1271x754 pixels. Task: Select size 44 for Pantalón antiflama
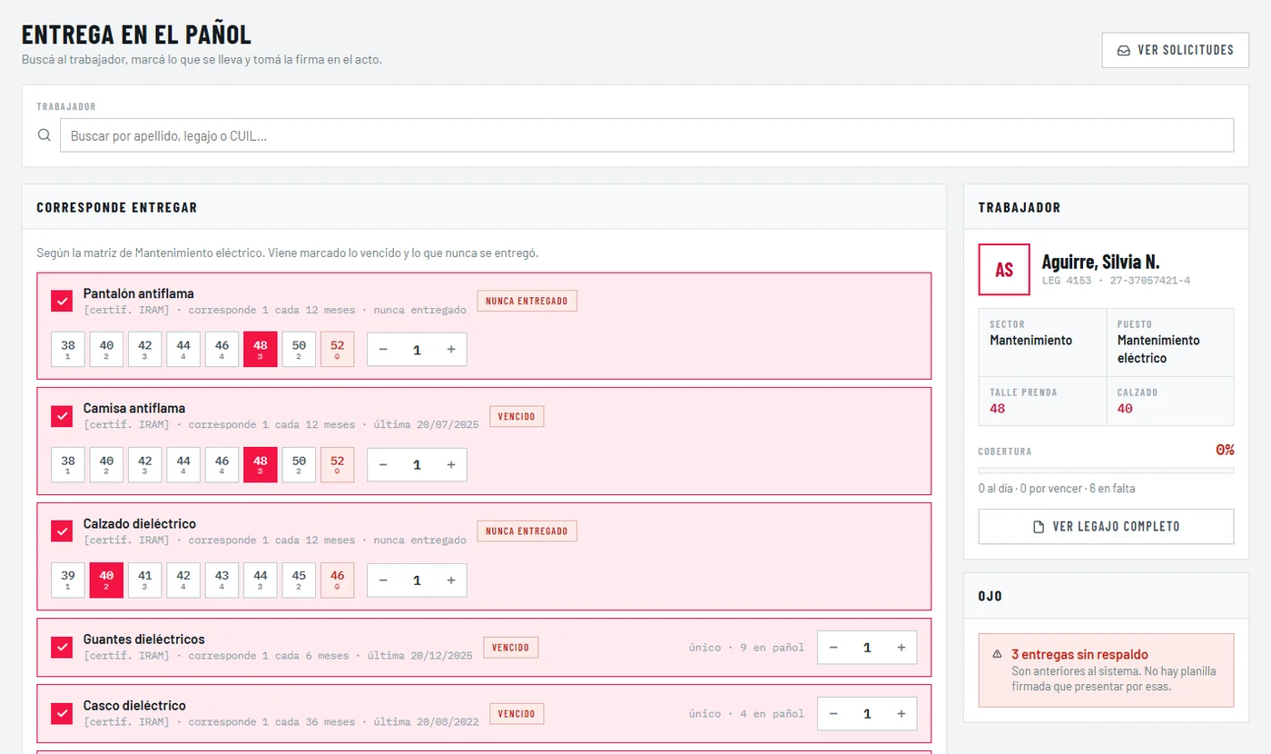183,350
